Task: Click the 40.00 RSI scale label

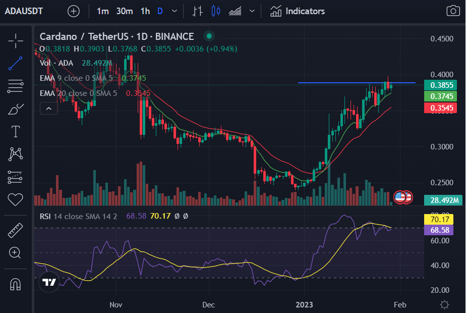Action: click(440, 266)
